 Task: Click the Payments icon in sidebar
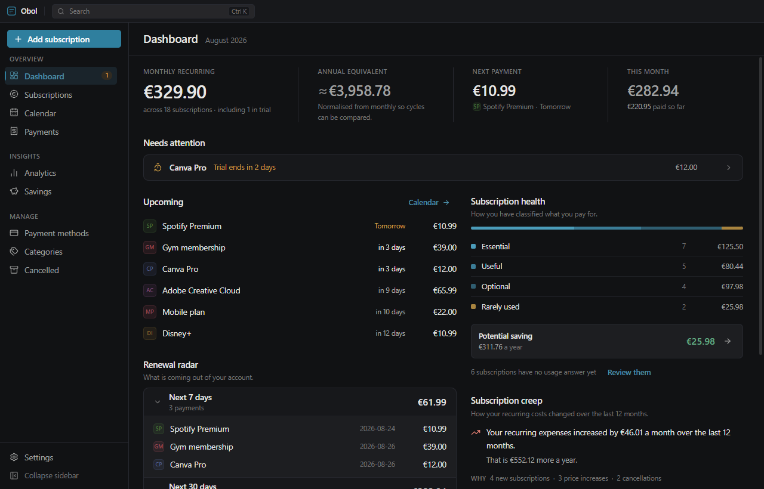click(14, 131)
